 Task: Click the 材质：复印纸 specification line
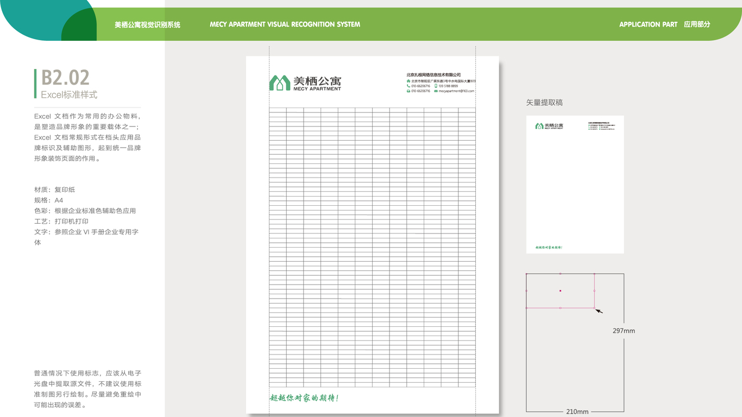[x=54, y=189]
